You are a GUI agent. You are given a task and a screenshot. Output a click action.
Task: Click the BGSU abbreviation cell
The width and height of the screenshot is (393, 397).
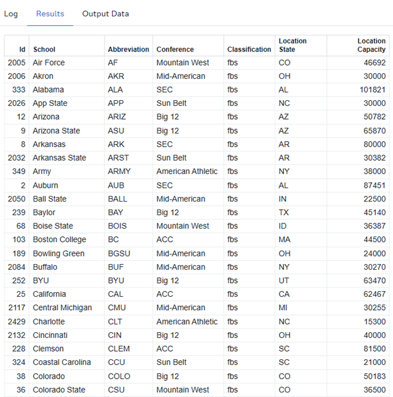click(119, 254)
